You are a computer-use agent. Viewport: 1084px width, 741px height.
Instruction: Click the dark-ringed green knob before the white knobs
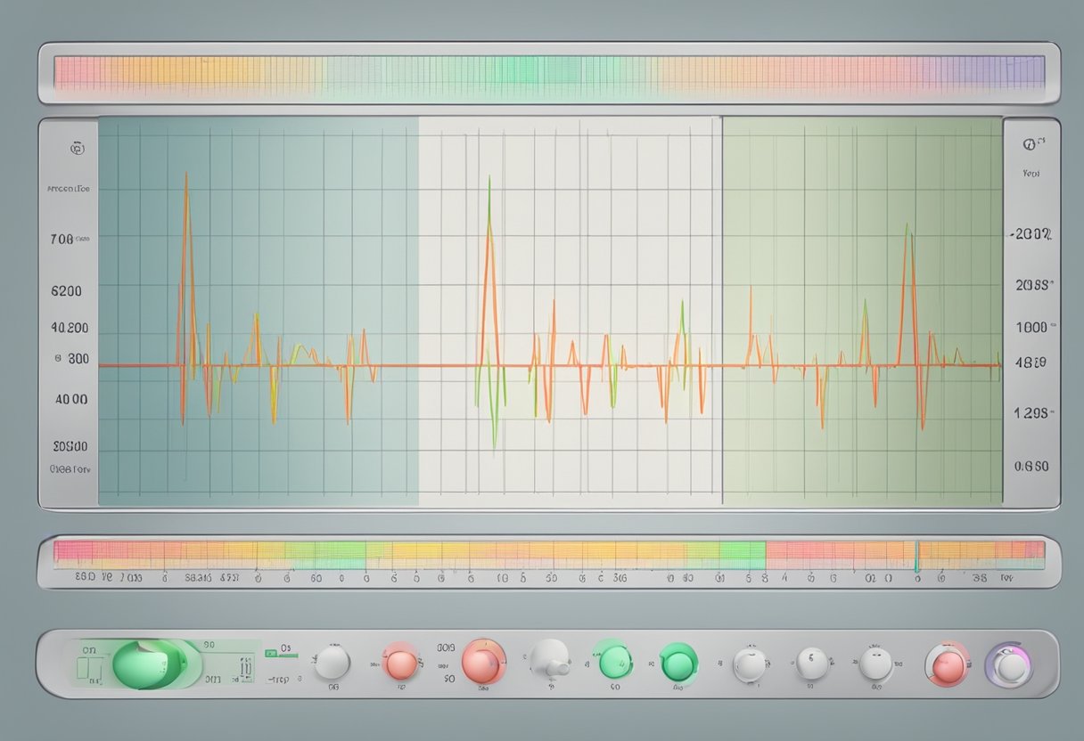click(x=678, y=663)
